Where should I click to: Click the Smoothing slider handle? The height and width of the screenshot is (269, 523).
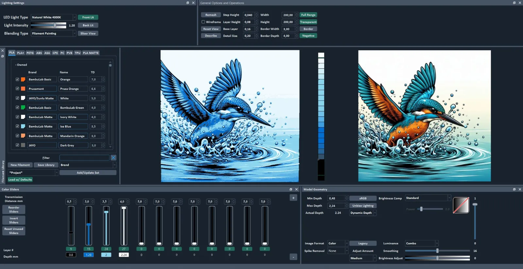pyautogui.click(x=437, y=251)
